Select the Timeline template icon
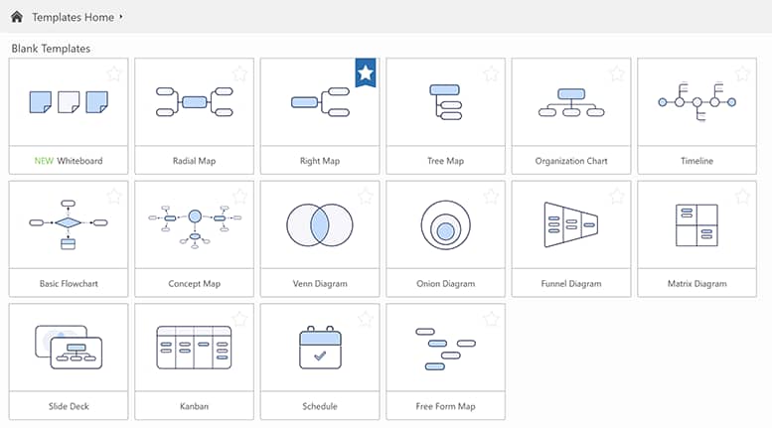The height and width of the screenshot is (428, 772). tap(696, 101)
